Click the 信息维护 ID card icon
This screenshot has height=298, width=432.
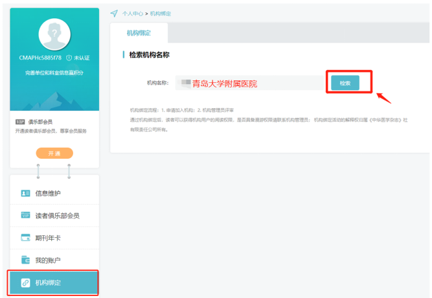tap(25, 193)
